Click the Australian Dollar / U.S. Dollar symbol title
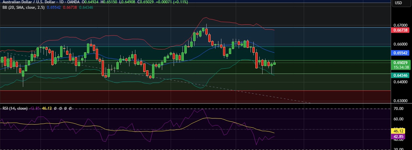412x150 pixels. [29, 2]
